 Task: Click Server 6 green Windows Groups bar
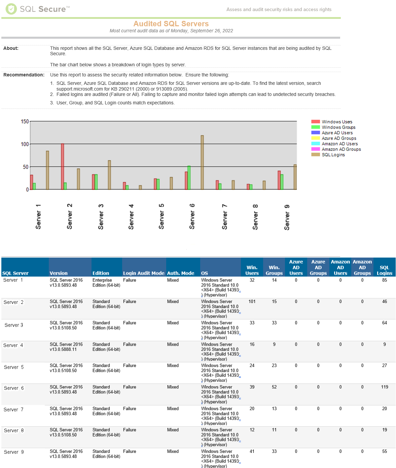(x=189, y=178)
